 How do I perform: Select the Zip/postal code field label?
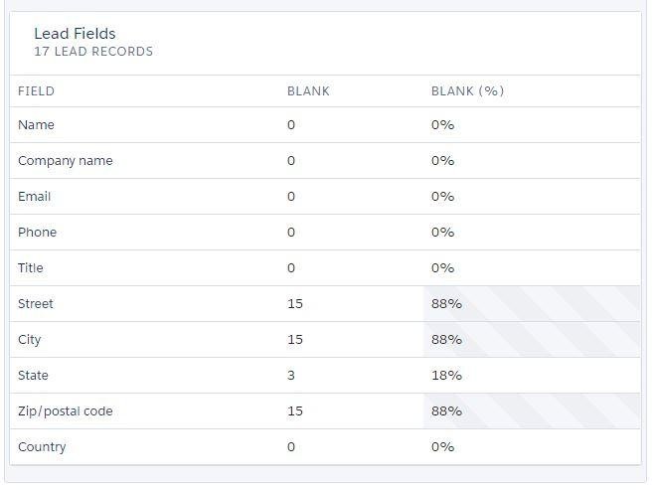pyautogui.click(x=66, y=411)
